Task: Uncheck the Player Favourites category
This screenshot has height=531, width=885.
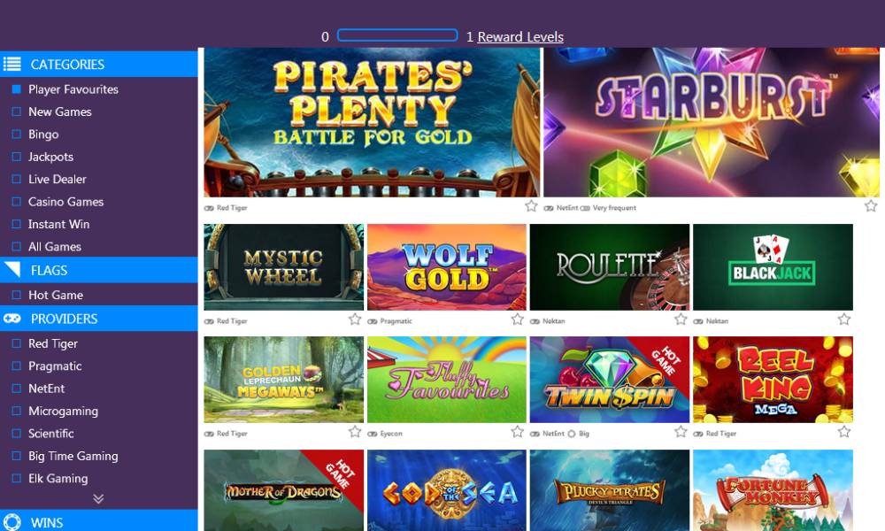Action: (x=16, y=89)
